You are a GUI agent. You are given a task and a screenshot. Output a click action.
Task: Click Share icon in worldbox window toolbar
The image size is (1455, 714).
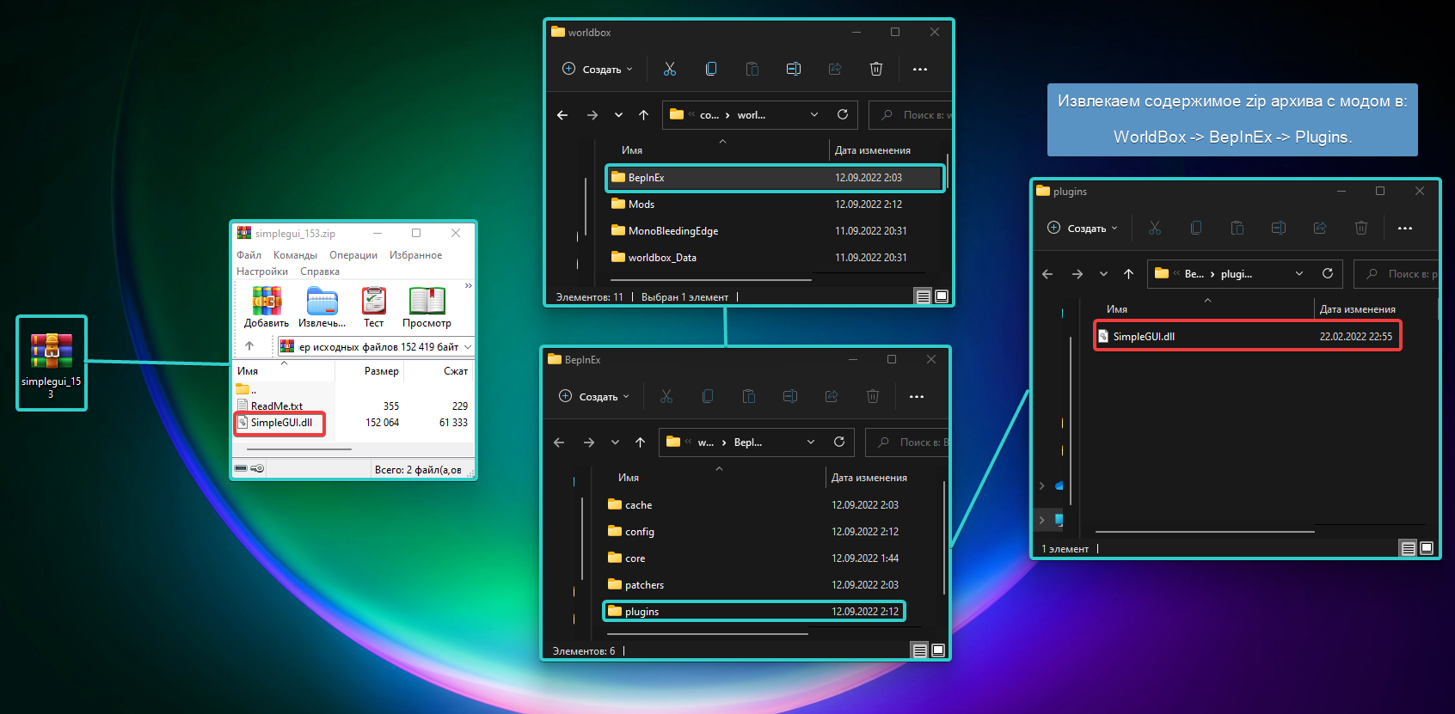[x=835, y=69]
